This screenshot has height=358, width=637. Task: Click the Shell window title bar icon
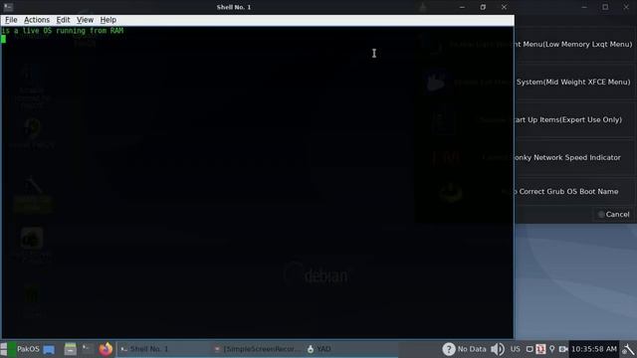tap(8, 7)
